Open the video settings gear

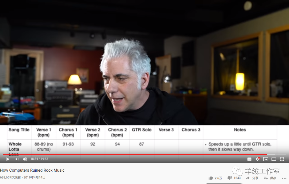pyautogui.click(x=258, y=159)
